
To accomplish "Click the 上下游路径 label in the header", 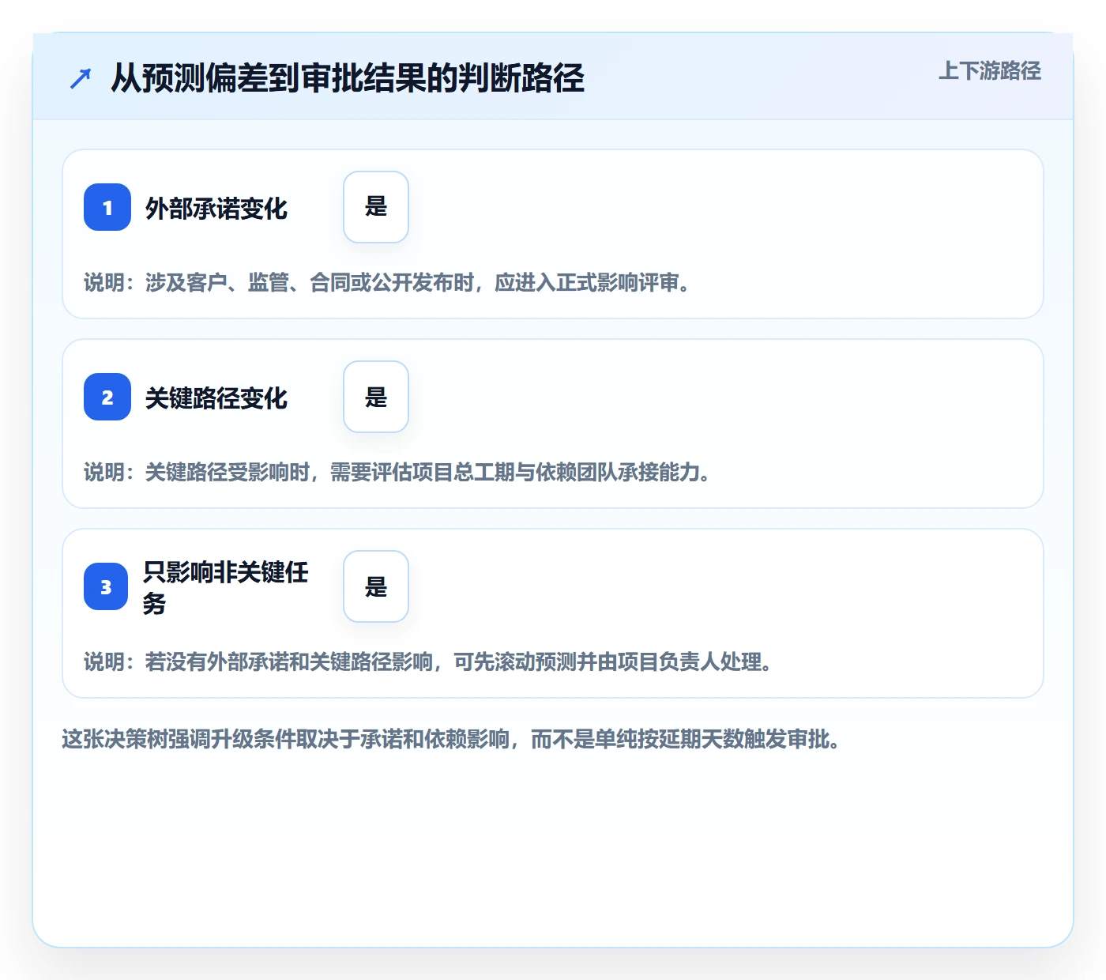I will [x=990, y=71].
